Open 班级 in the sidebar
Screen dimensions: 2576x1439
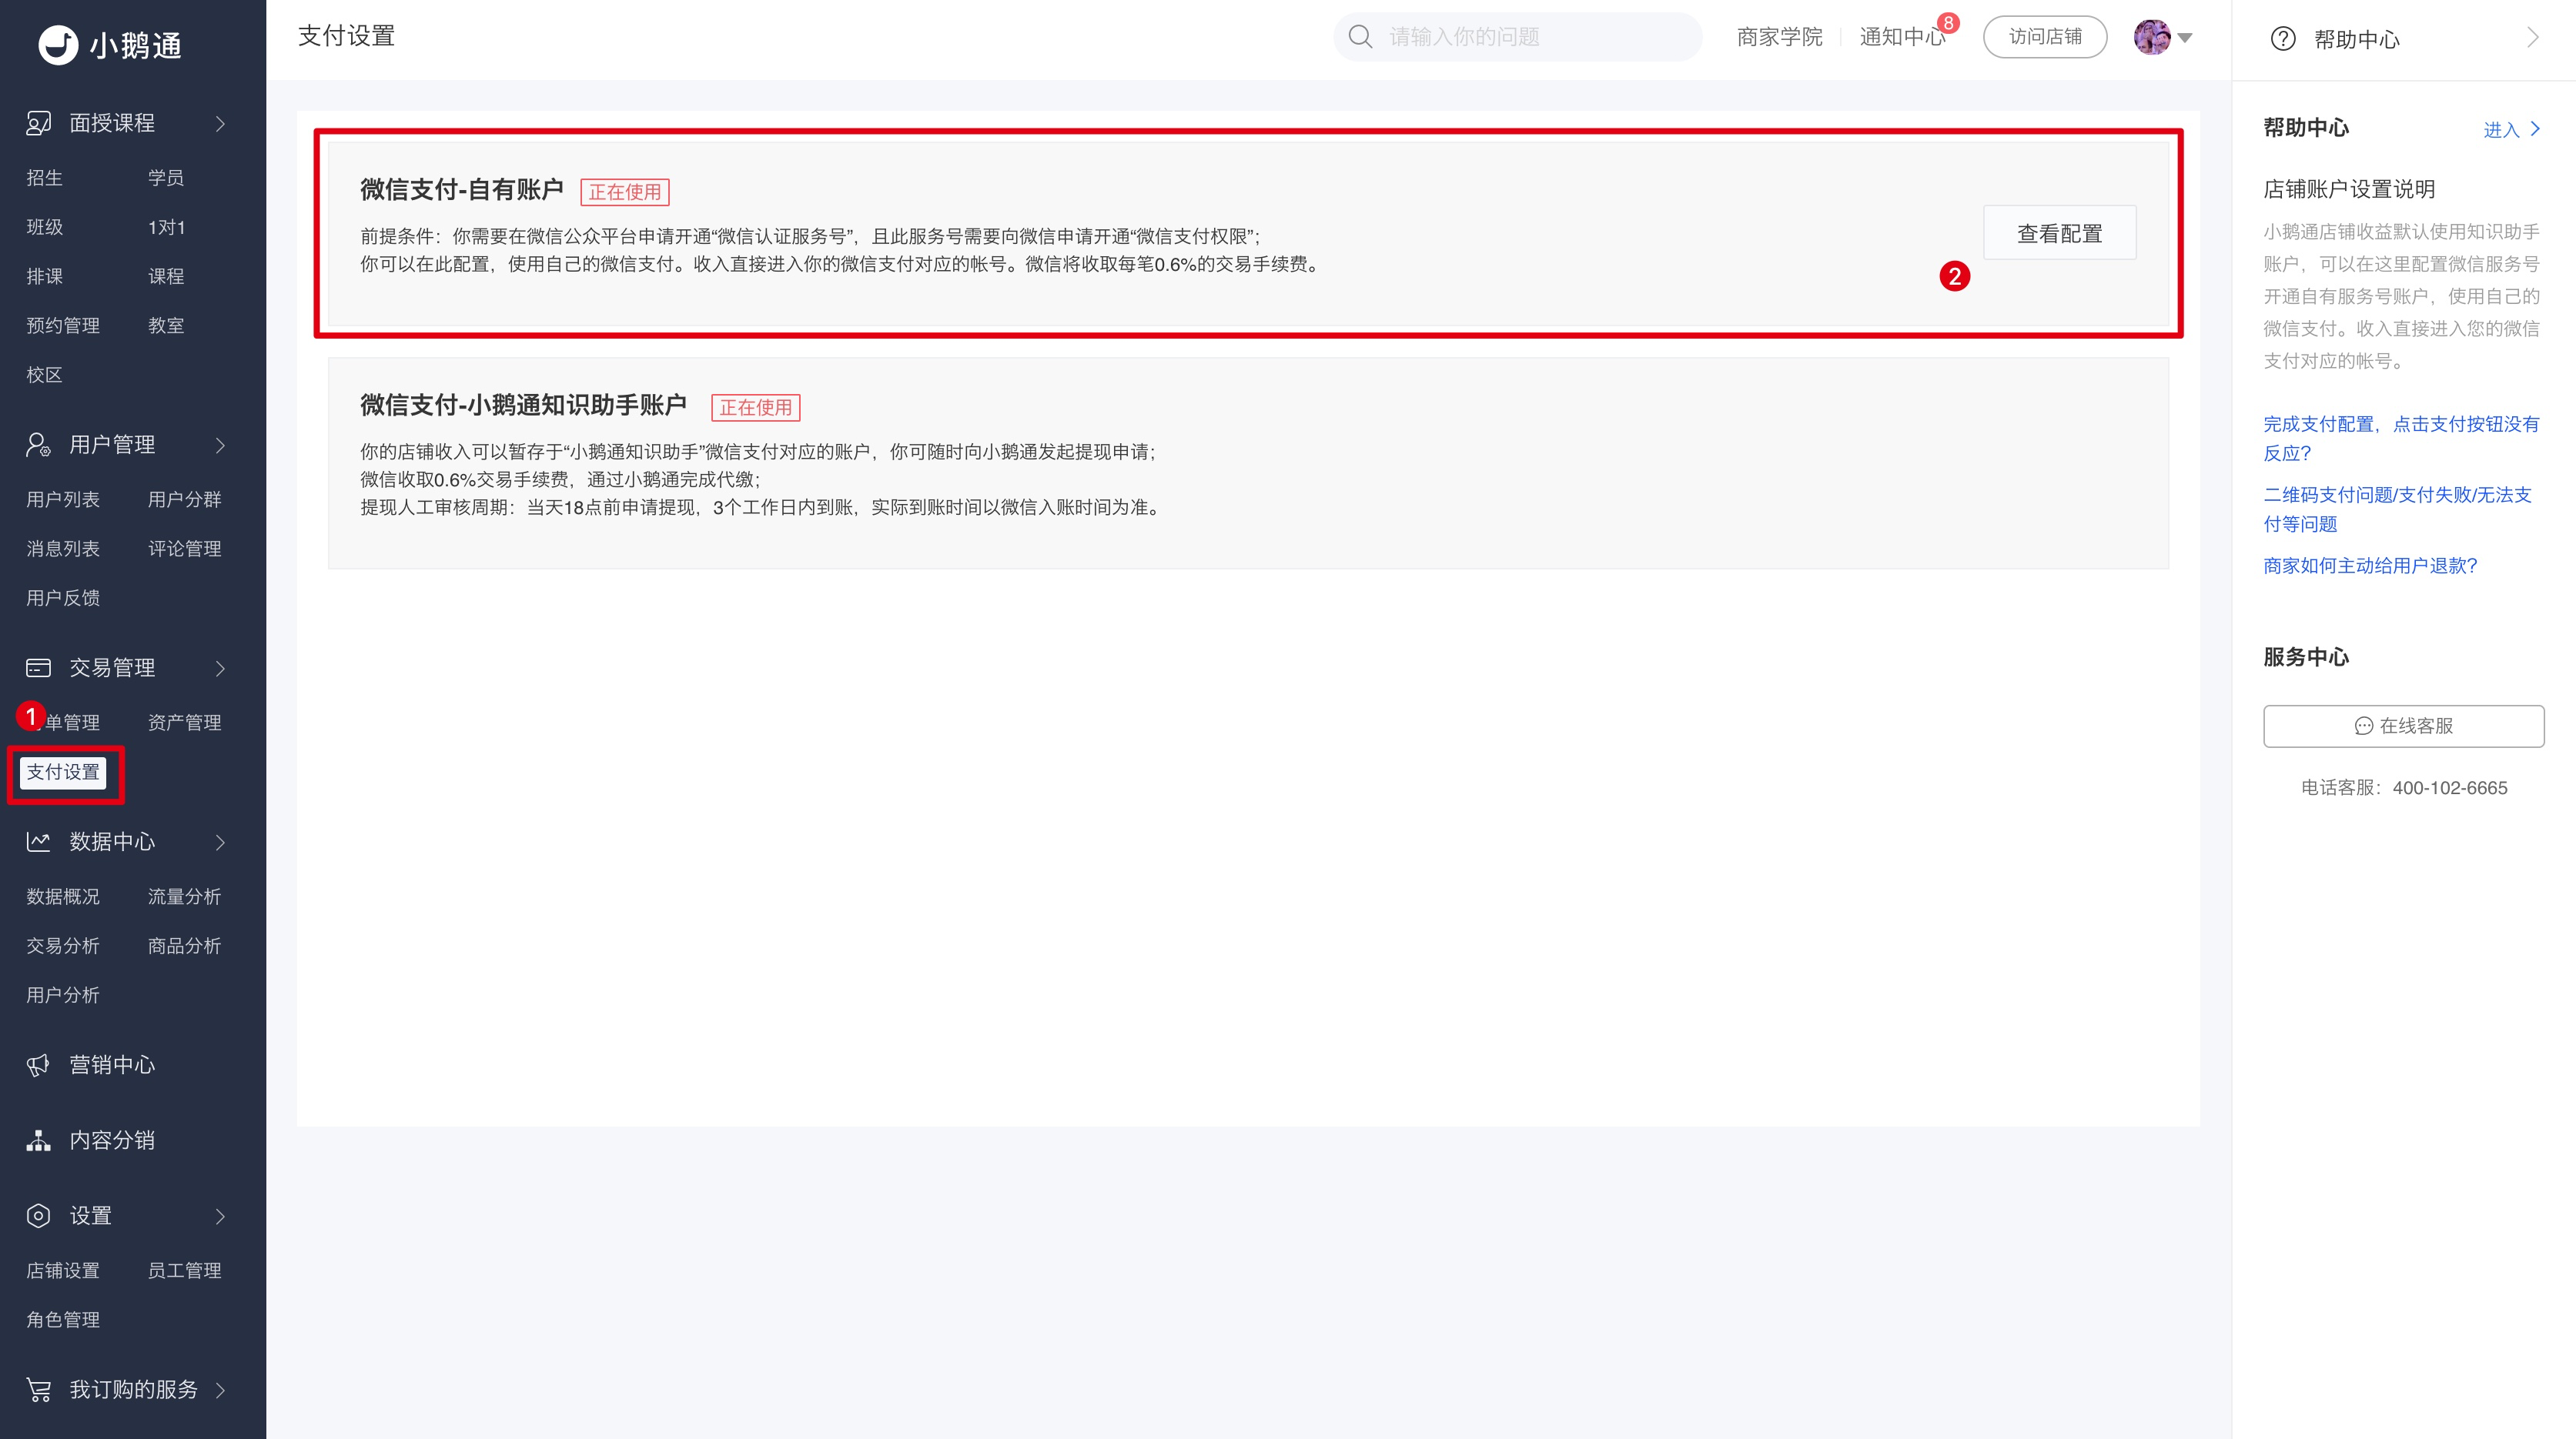tap(44, 228)
